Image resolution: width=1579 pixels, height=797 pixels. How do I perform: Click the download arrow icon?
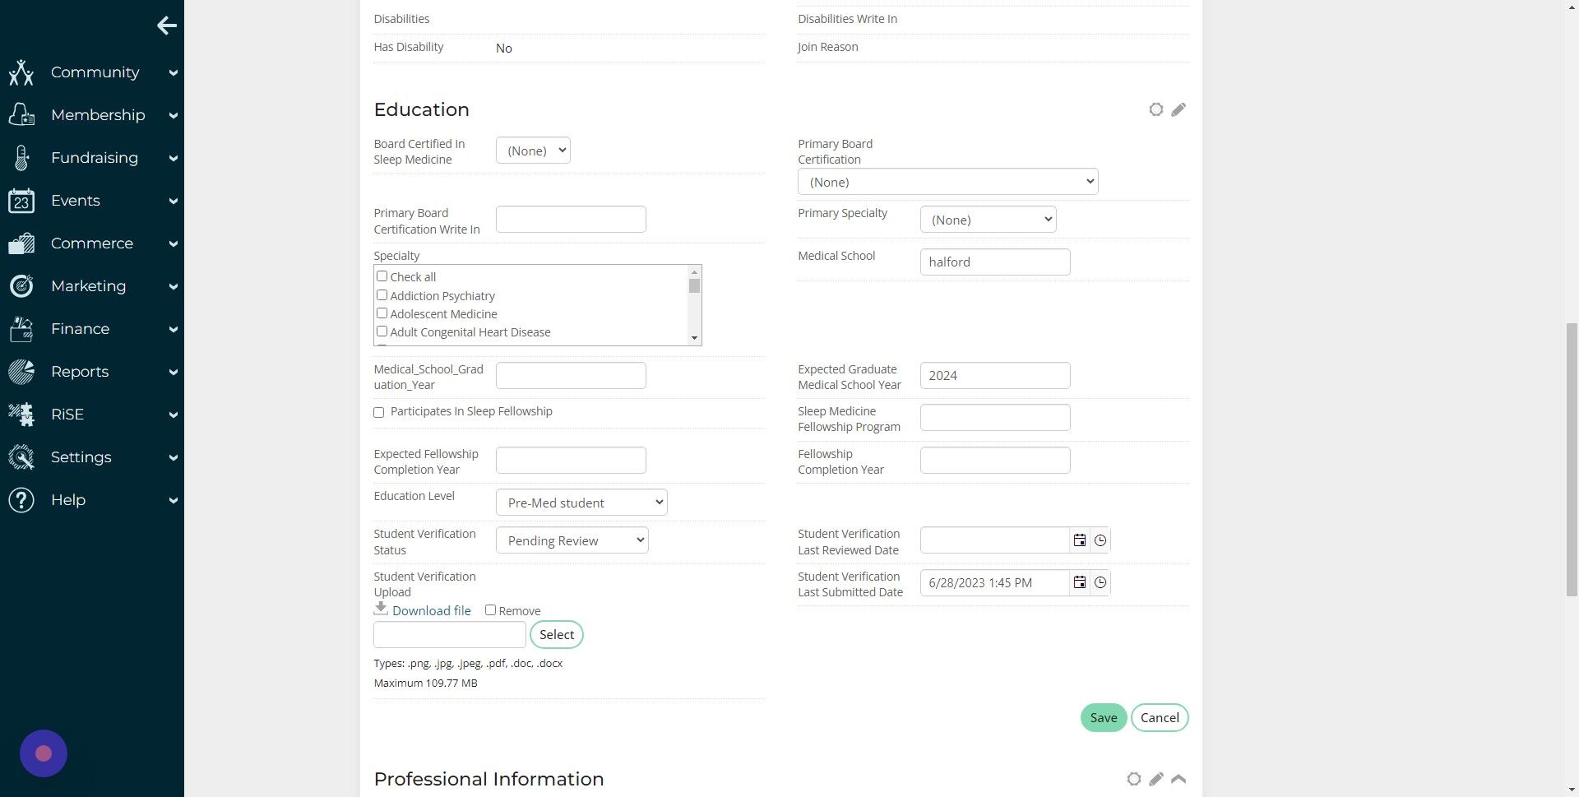pos(381,609)
